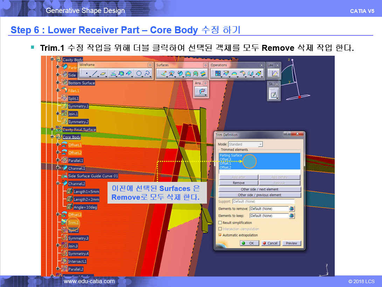This screenshot has width=382, height=287.
Task: Click the Circle tool in Wireframe toolbar
Action: (139, 74)
